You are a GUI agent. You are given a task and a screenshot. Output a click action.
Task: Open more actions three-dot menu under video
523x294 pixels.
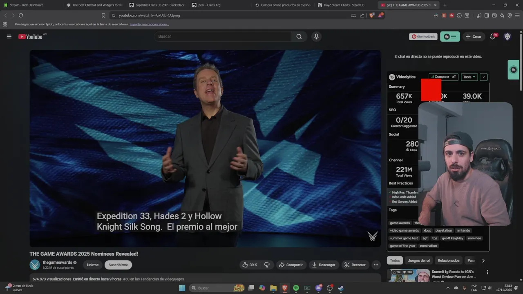376,265
